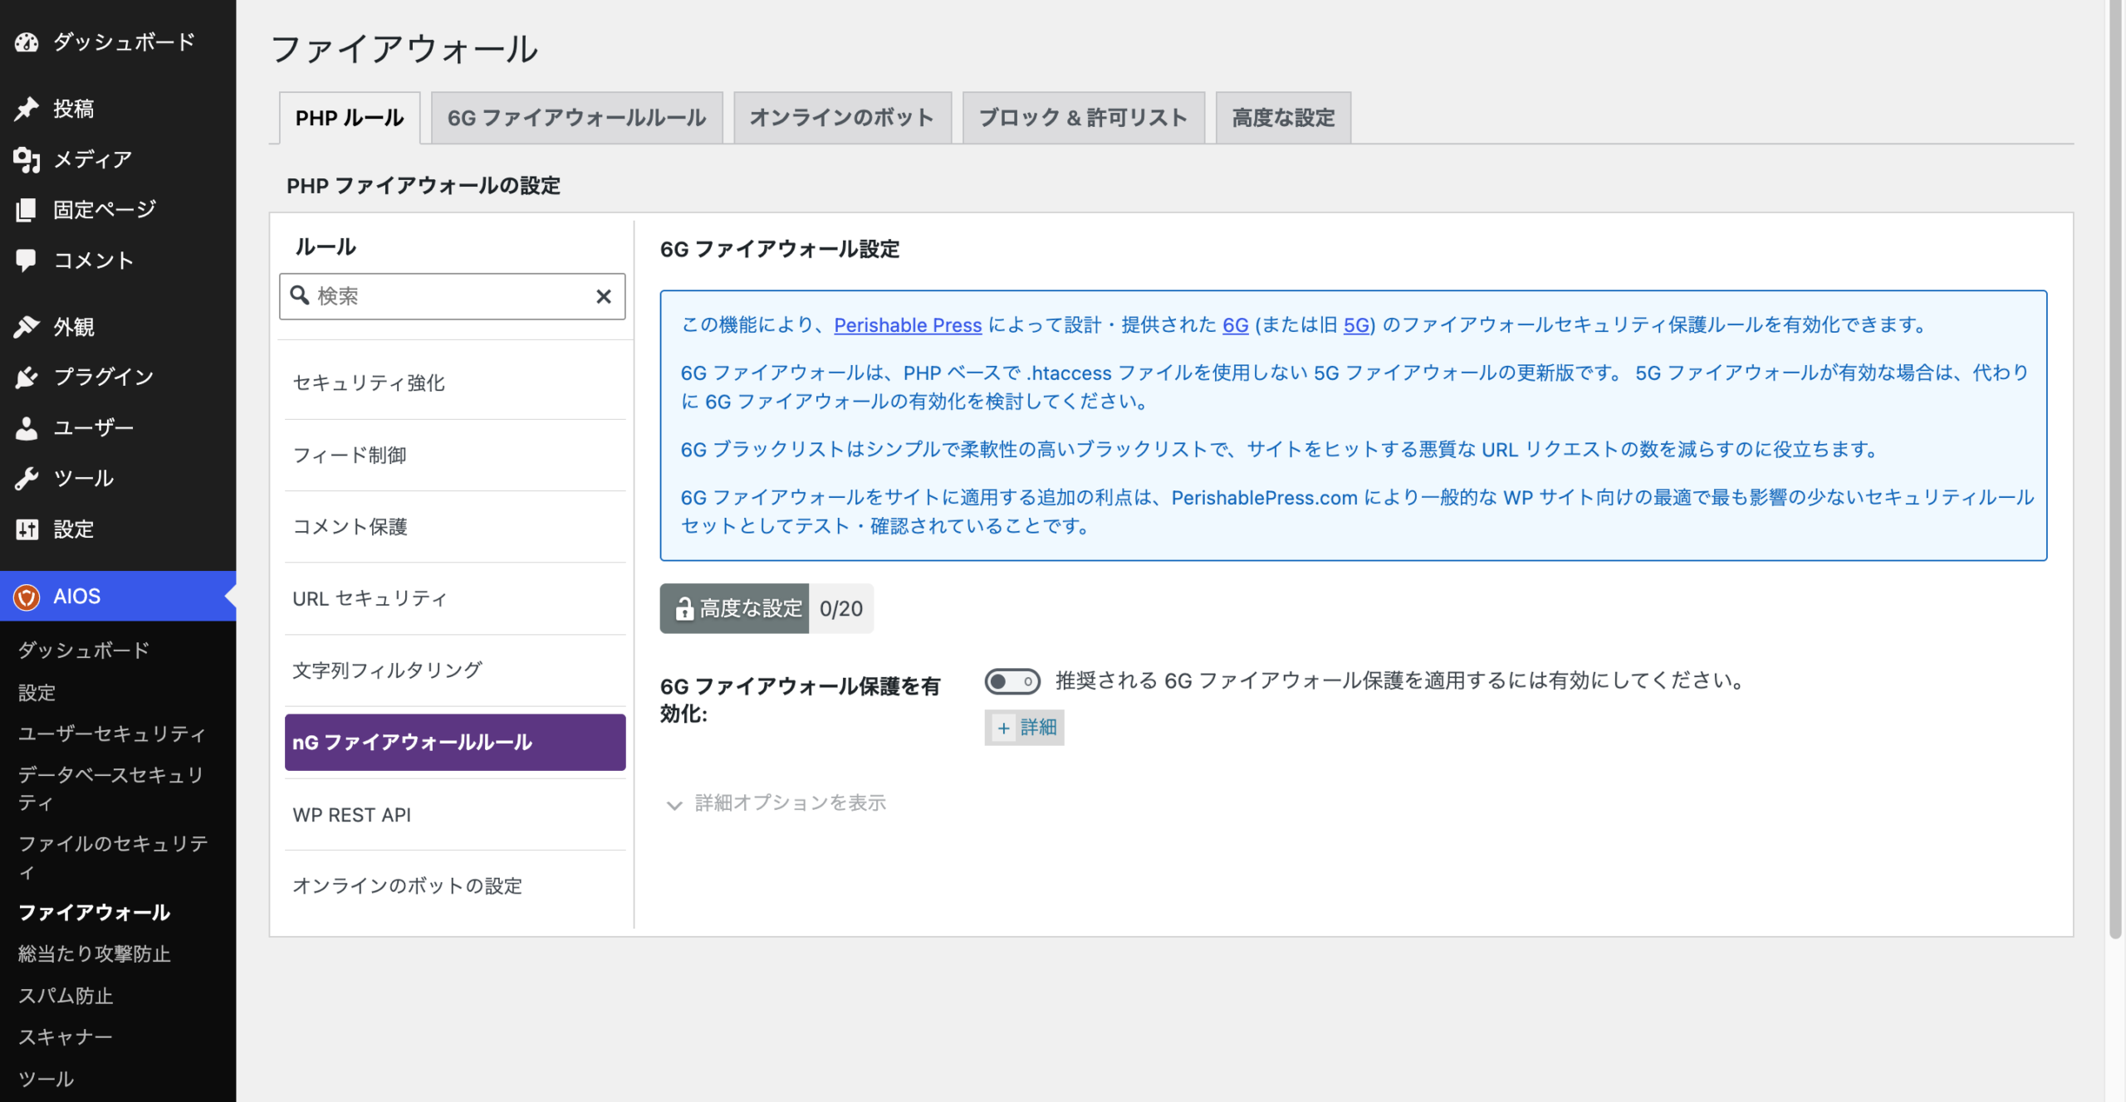Open the Perishable Press link
This screenshot has width=2126, height=1102.
(908, 325)
